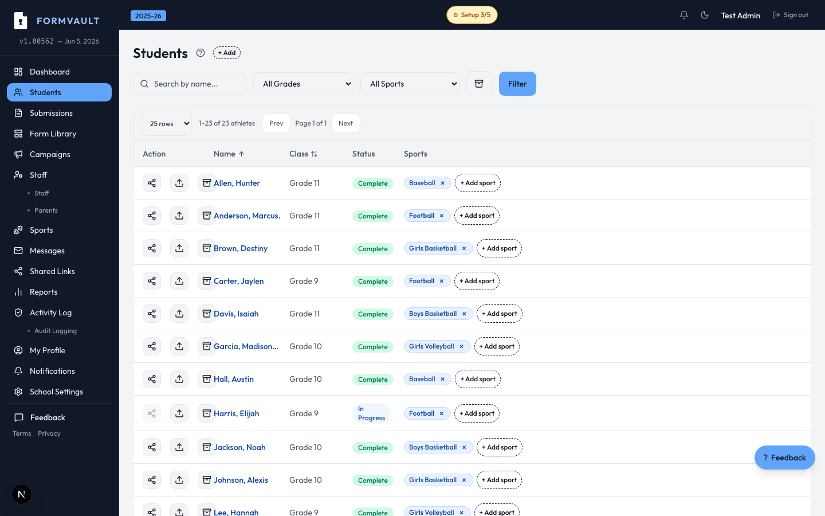Archive Johnson, Alexis

click(x=207, y=480)
